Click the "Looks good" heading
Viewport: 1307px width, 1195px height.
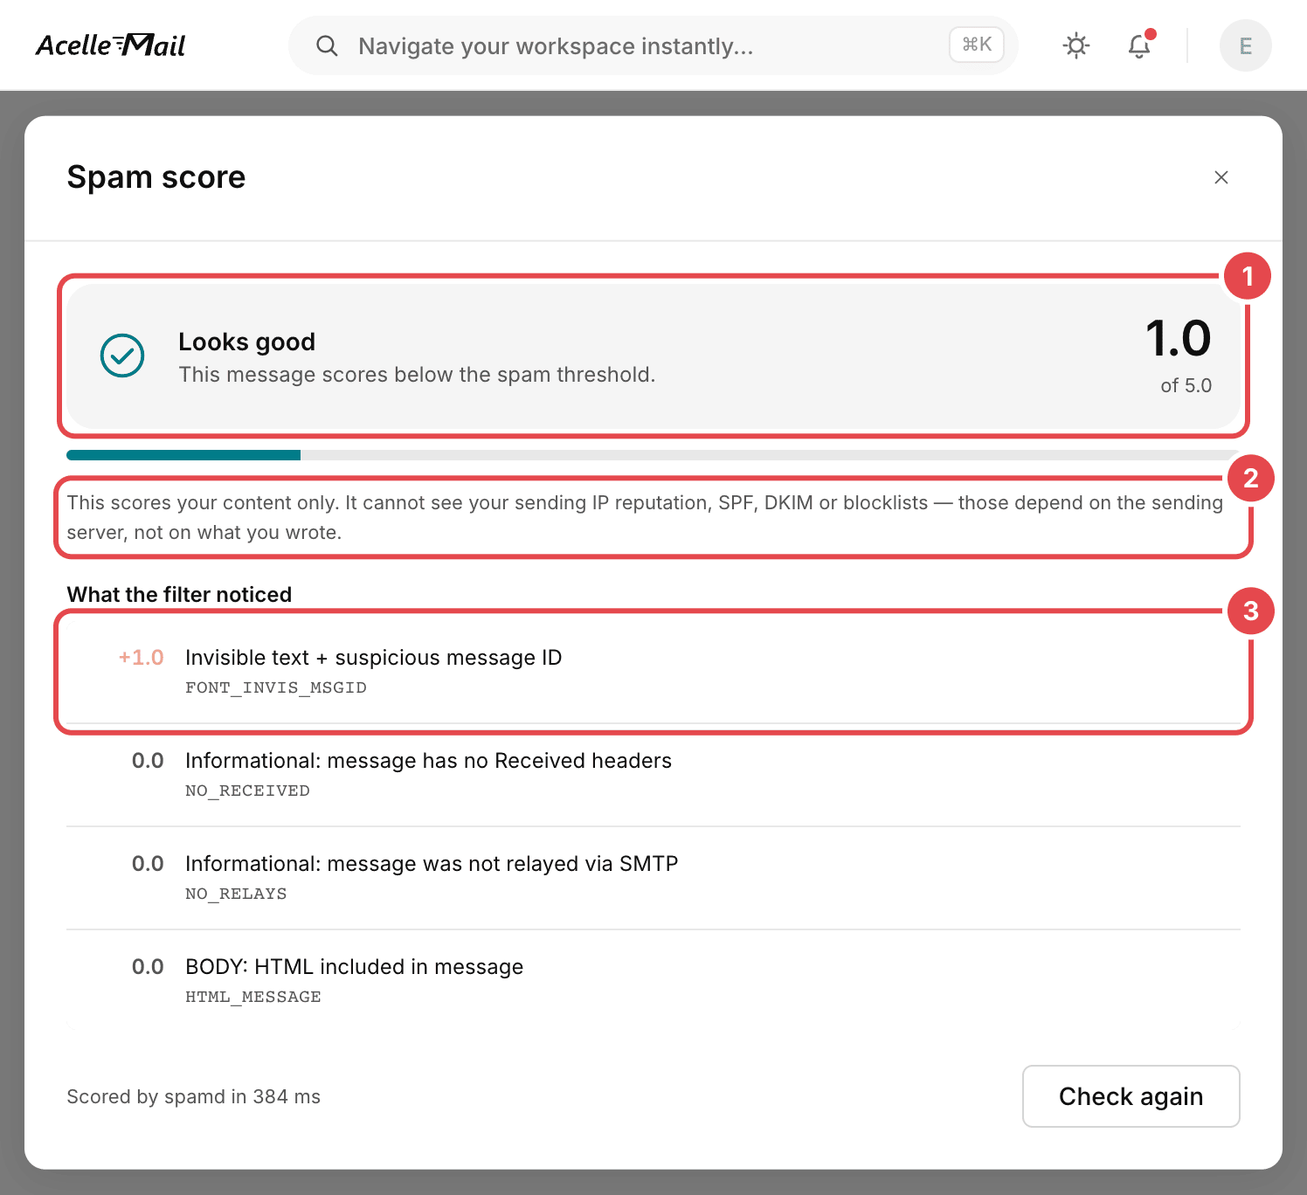(x=246, y=342)
